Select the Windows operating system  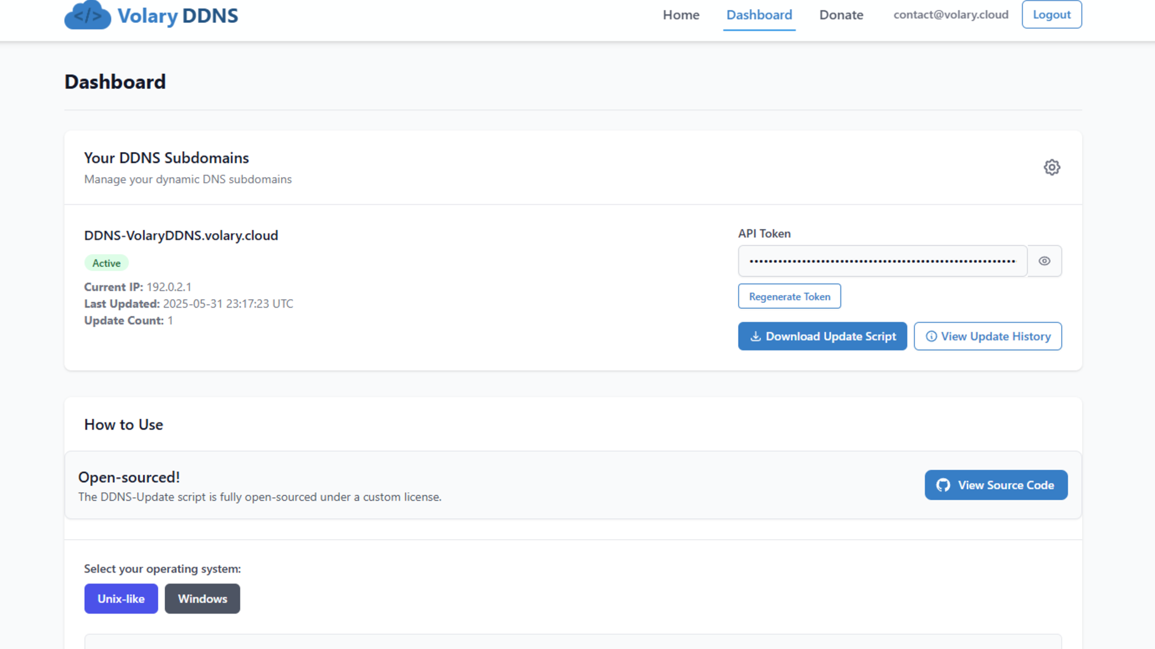coord(202,599)
